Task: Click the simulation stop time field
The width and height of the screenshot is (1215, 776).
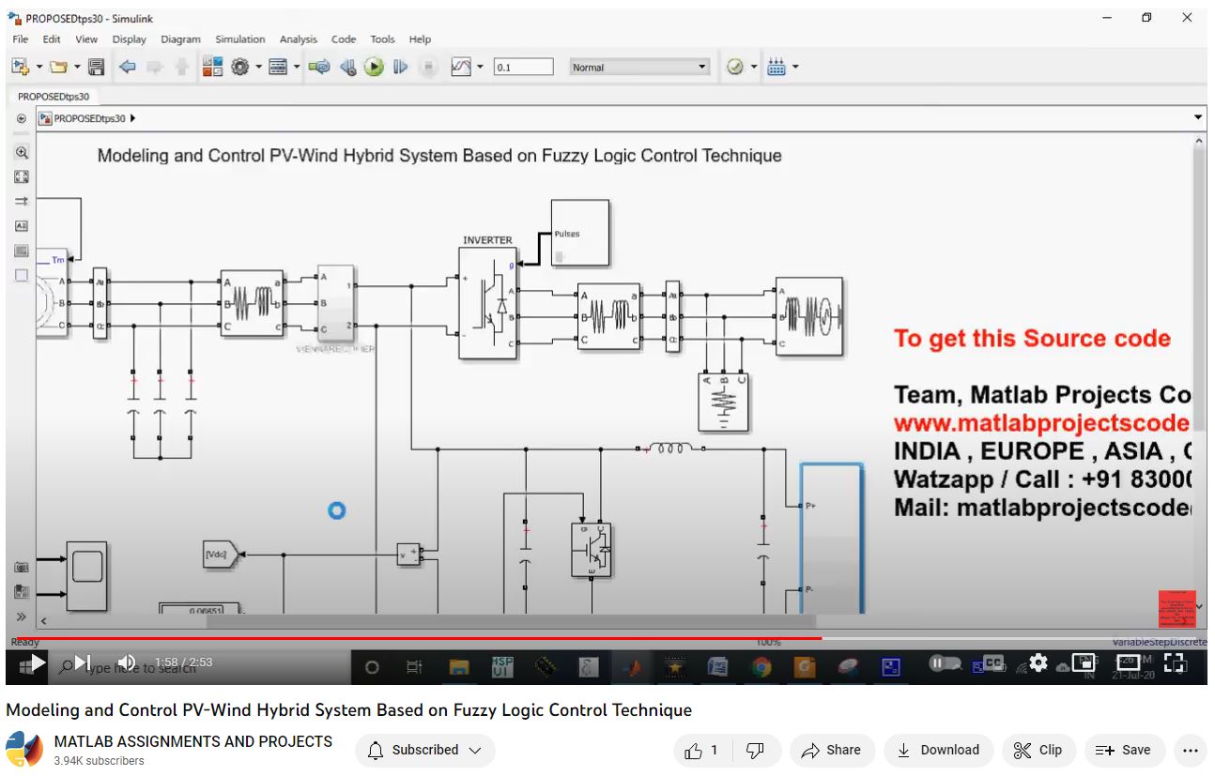Action: pos(523,67)
